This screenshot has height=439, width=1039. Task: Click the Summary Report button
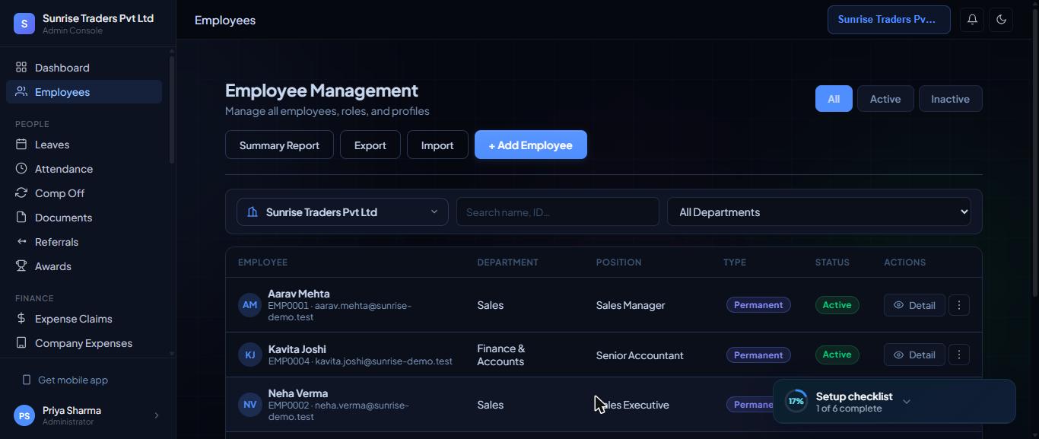(279, 145)
